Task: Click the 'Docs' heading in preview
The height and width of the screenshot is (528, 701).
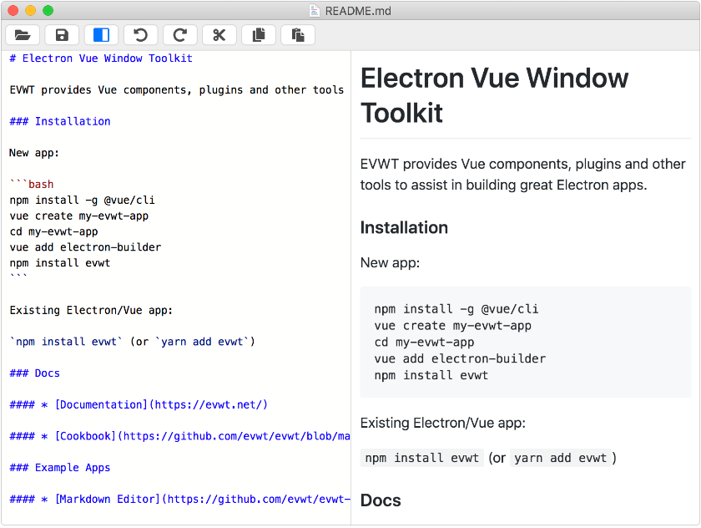Action: [381, 500]
